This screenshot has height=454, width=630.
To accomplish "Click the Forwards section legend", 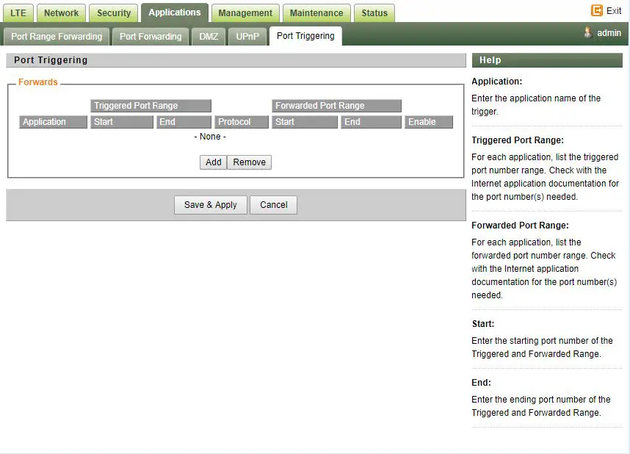I will (x=38, y=82).
